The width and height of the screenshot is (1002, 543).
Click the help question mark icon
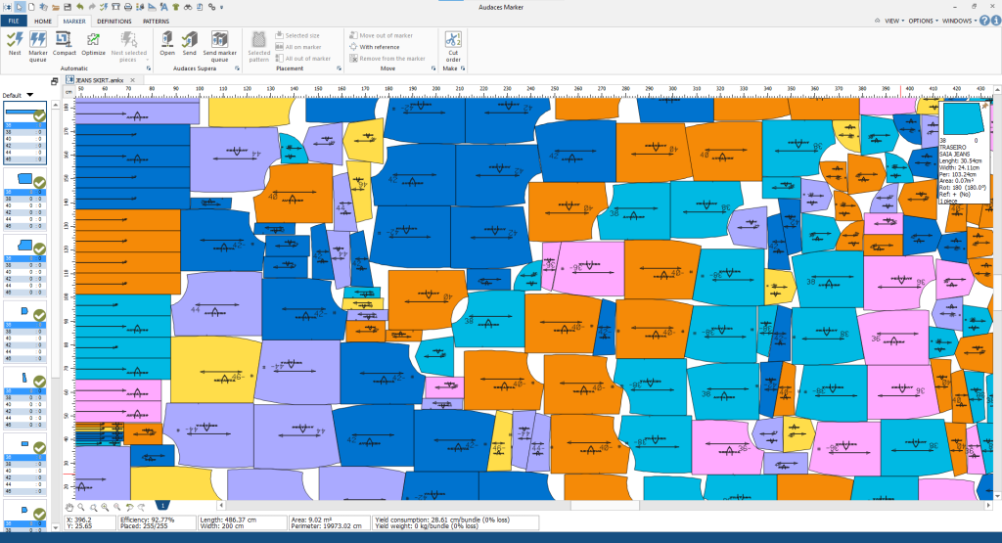(x=984, y=21)
